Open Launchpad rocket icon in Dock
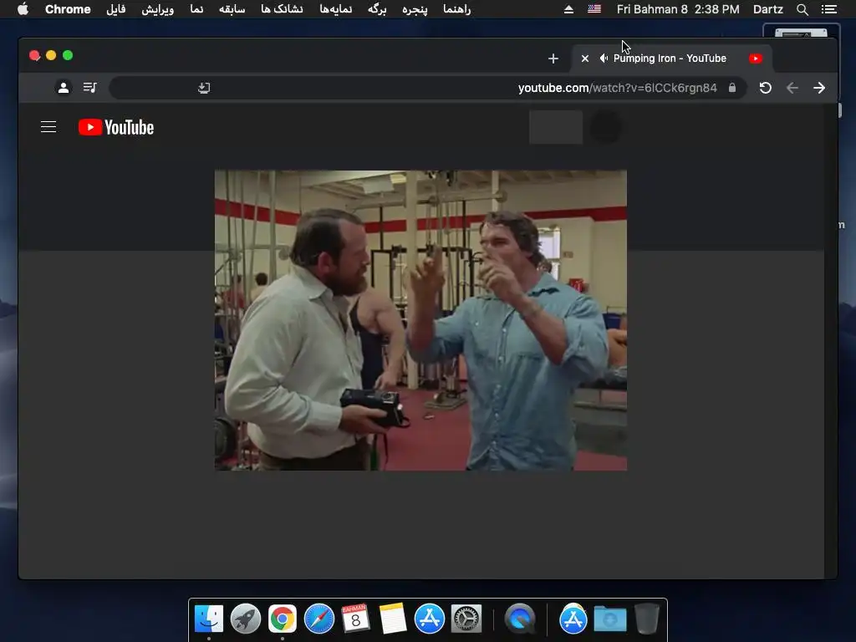Viewport: 856px width, 642px height. [246, 619]
